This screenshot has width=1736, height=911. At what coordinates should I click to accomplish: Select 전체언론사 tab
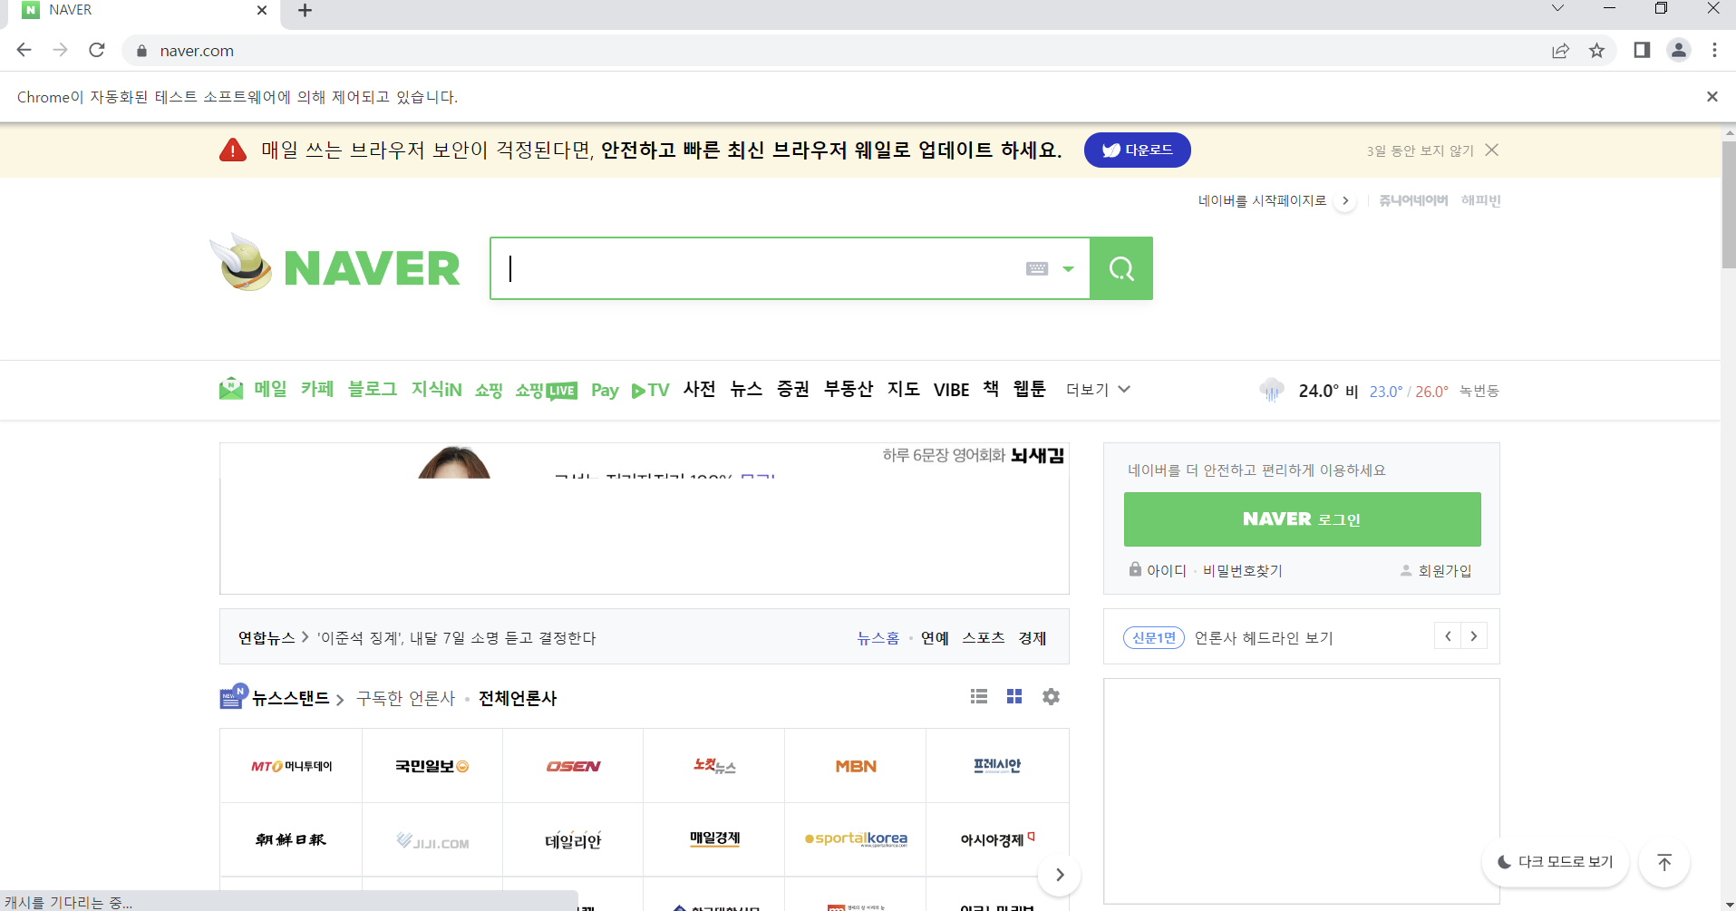[518, 698]
